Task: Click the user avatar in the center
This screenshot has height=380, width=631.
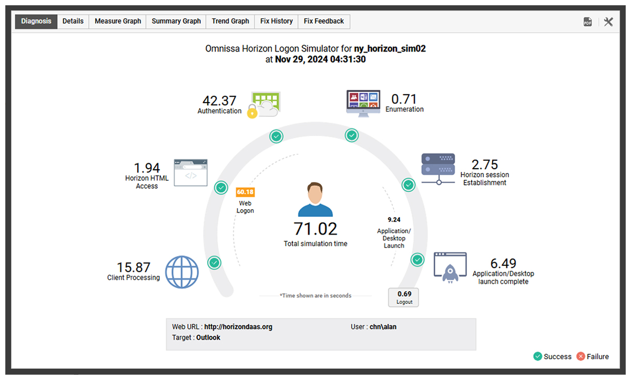Action: coord(315,199)
